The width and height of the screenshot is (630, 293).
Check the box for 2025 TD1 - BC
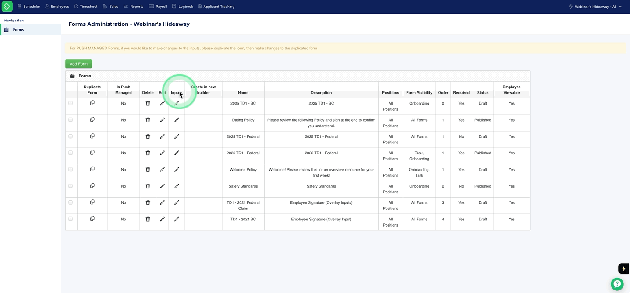(x=71, y=103)
